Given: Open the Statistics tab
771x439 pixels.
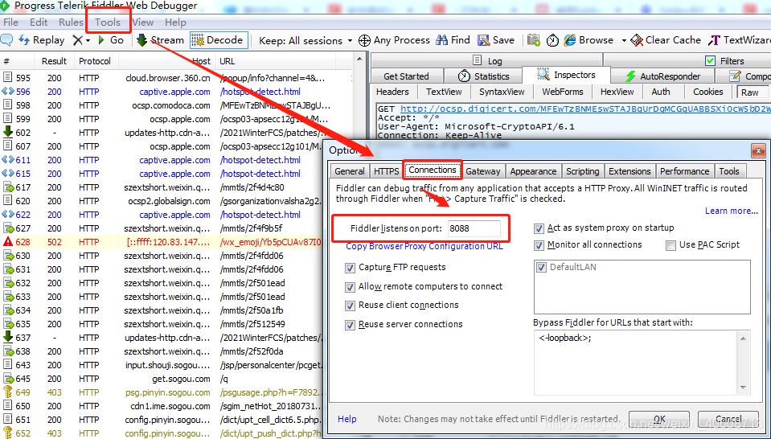Looking at the screenshot, I should [x=483, y=76].
